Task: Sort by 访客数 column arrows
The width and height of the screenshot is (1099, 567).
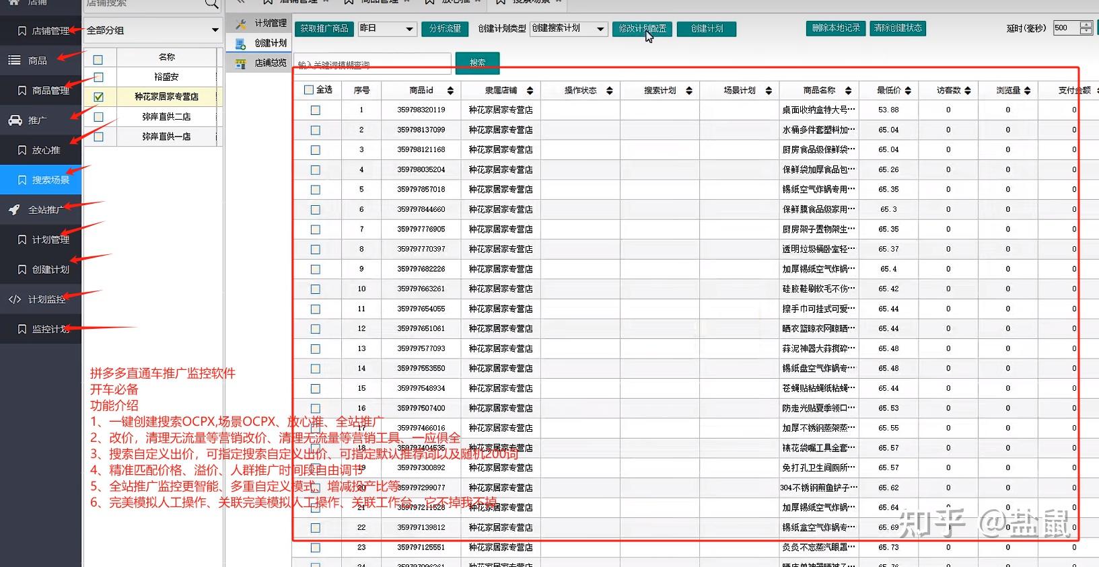Action: point(968,90)
